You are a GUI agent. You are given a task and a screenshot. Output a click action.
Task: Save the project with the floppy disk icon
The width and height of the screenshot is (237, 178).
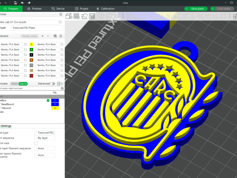coord(15,3)
